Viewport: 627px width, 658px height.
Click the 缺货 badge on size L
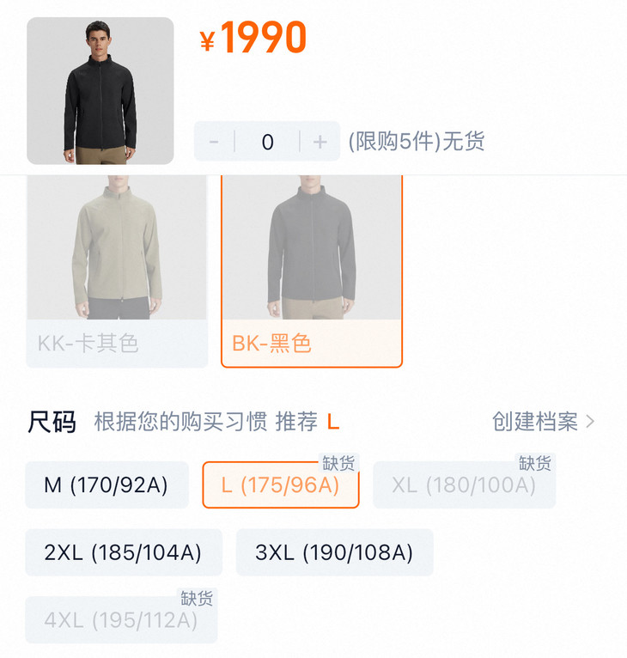(x=338, y=463)
